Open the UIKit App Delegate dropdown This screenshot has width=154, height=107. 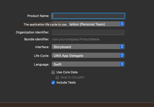tap(88, 55)
